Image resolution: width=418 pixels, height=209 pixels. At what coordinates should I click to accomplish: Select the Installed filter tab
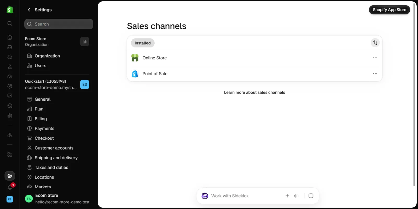pos(143,43)
